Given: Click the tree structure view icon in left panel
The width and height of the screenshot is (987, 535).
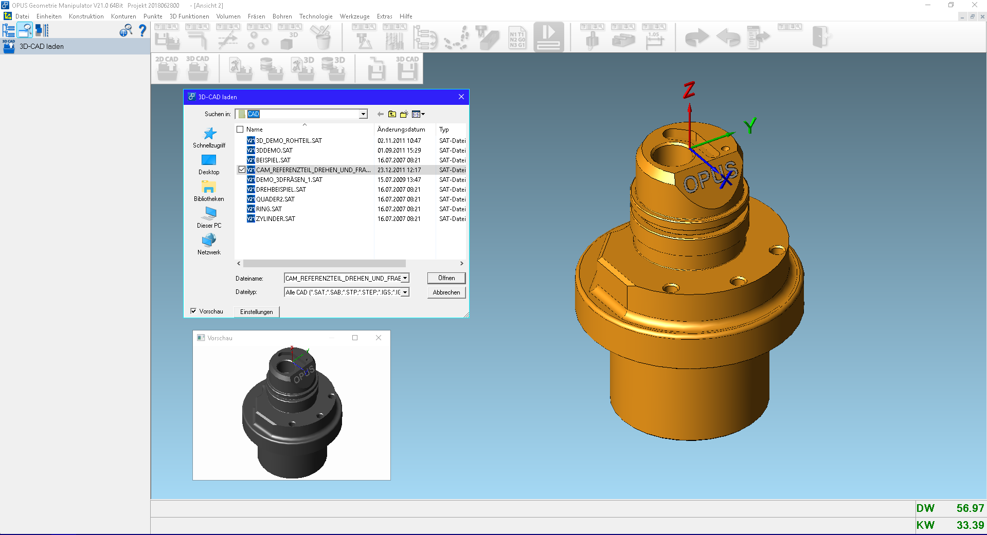Looking at the screenshot, I should pyautogui.click(x=9, y=30).
